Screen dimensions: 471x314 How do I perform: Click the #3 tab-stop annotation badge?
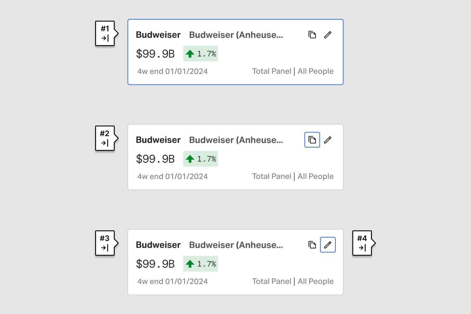105,243
